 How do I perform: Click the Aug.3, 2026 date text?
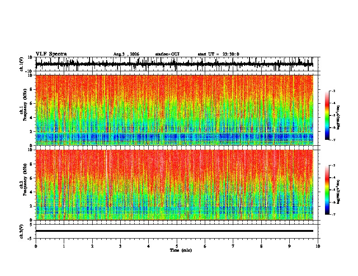coord(126,54)
